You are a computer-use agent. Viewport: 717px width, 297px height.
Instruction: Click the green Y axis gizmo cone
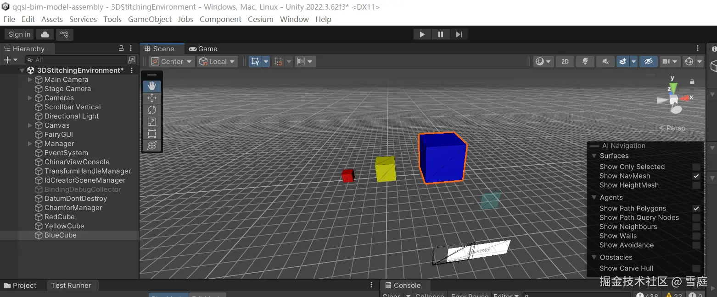[x=673, y=87]
